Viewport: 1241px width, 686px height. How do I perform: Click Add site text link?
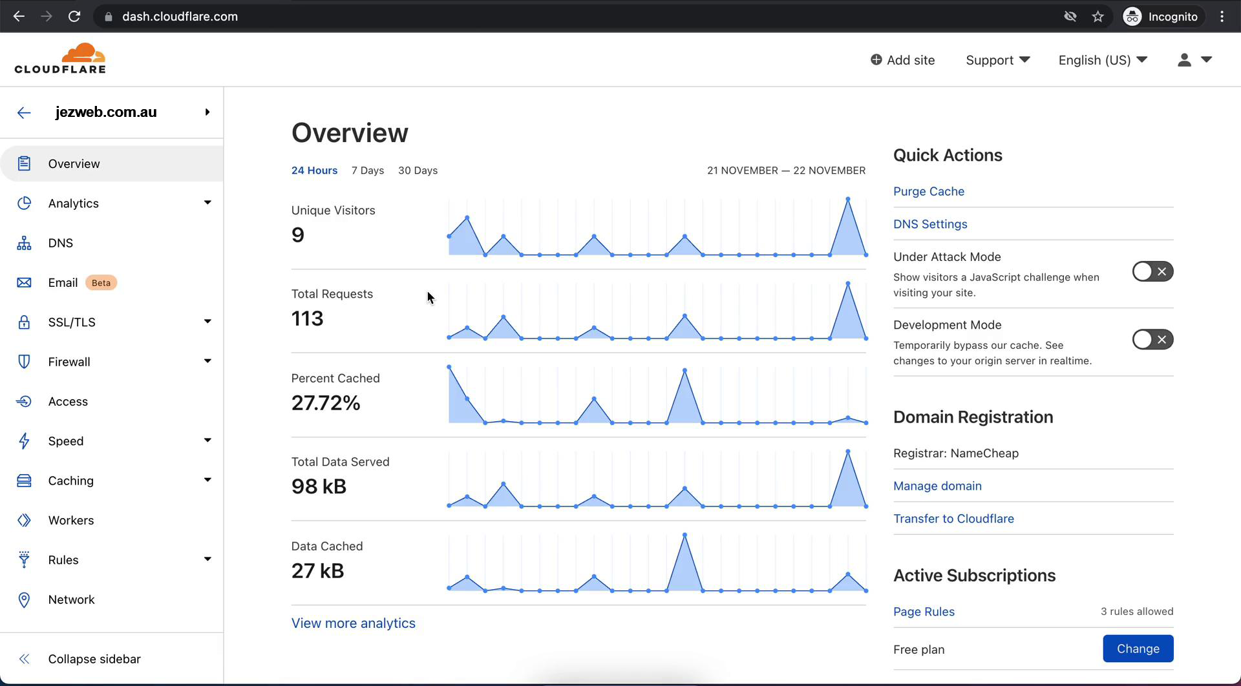(x=911, y=60)
